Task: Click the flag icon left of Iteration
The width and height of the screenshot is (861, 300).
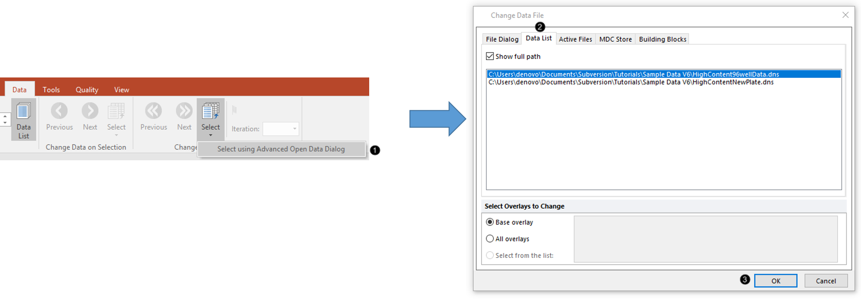Action: tap(234, 110)
